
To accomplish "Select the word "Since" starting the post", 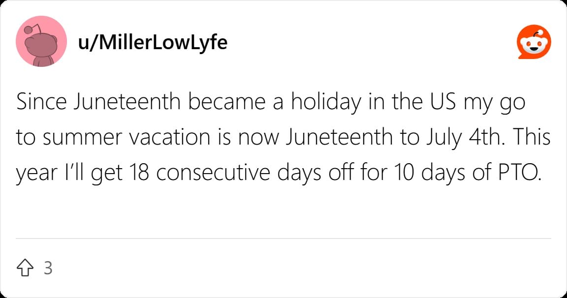I will point(41,102).
